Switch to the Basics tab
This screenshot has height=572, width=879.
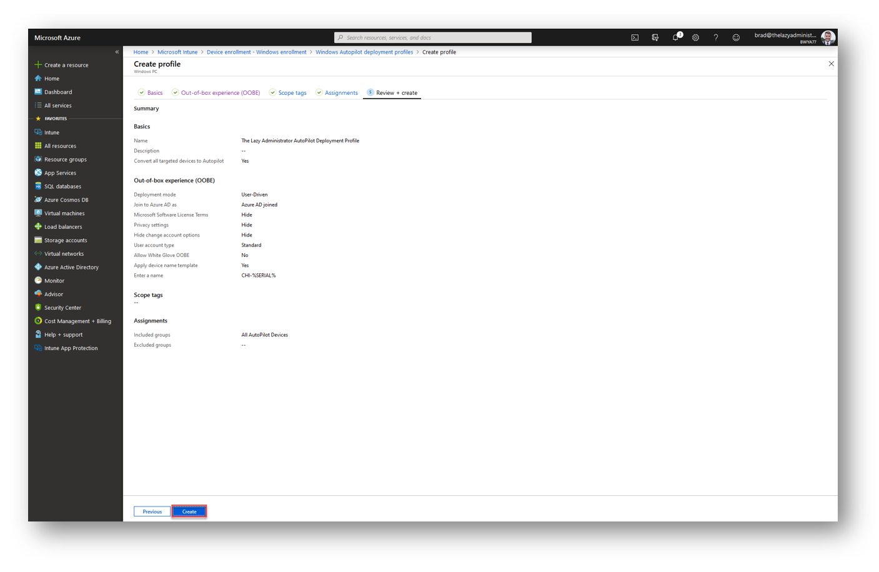tap(151, 93)
